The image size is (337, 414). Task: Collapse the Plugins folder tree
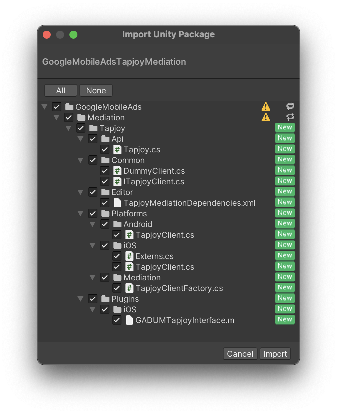80,299
